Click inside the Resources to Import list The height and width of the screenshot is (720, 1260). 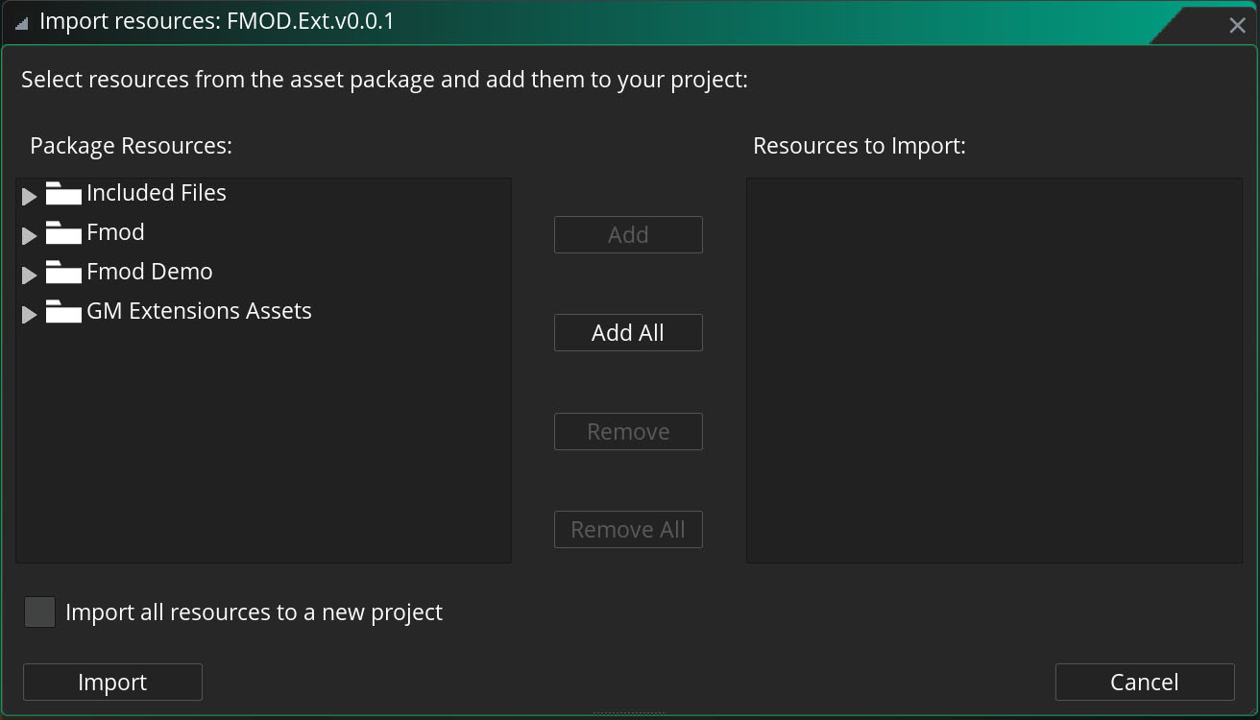pos(994,371)
